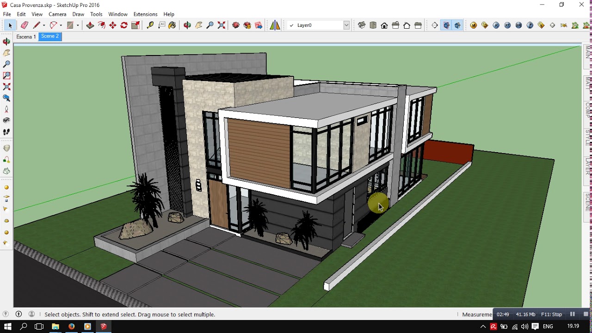The height and width of the screenshot is (333, 592).
Task: Activate the Orbit tool in top toolbar
Action: pyautogui.click(x=187, y=25)
